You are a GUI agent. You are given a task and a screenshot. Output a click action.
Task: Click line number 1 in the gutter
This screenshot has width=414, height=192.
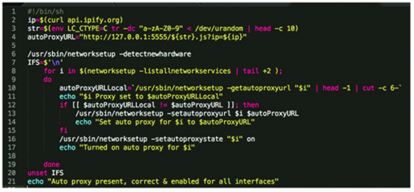13,11
